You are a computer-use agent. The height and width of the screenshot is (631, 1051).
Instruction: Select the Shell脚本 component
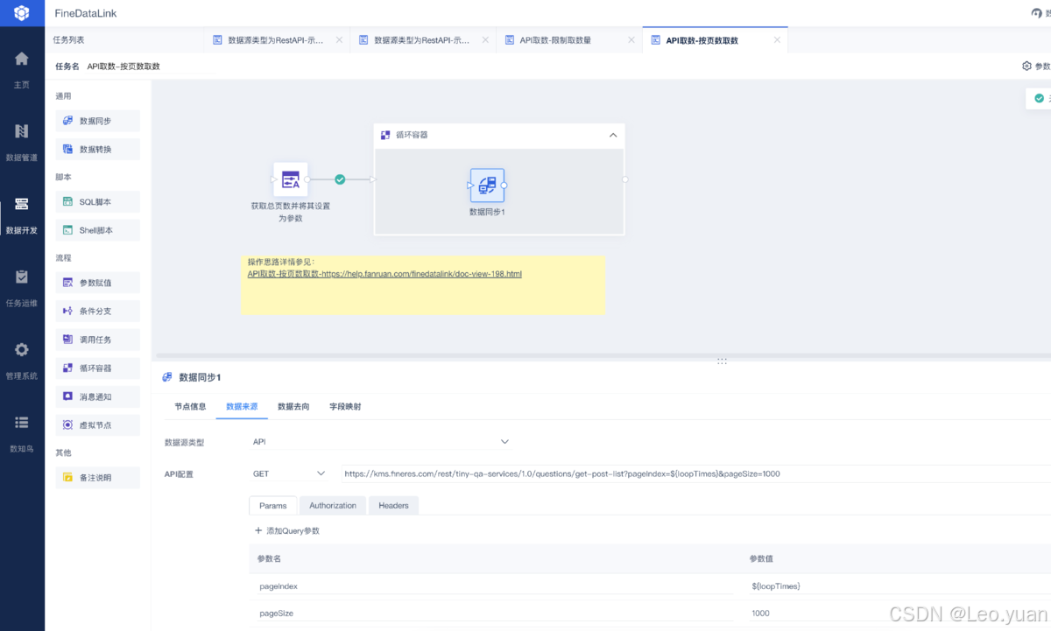pos(97,230)
